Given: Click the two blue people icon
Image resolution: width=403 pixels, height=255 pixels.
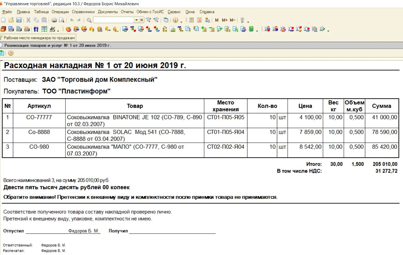Looking at the screenshot, I should tap(36, 29).
